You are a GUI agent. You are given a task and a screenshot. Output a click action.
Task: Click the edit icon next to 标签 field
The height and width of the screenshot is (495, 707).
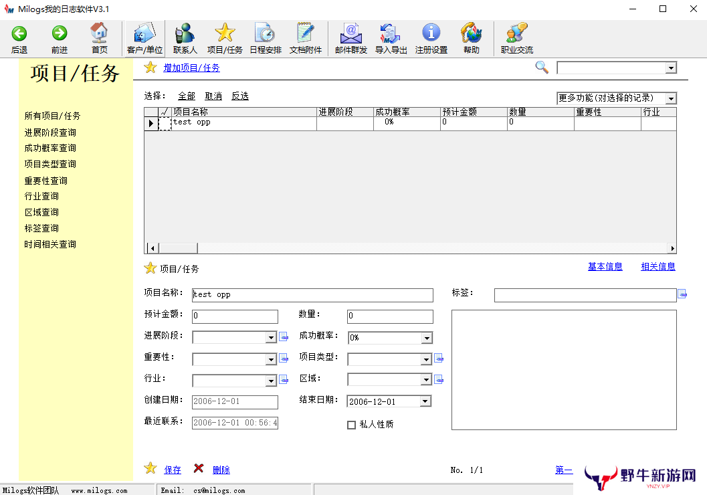click(682, 294)
